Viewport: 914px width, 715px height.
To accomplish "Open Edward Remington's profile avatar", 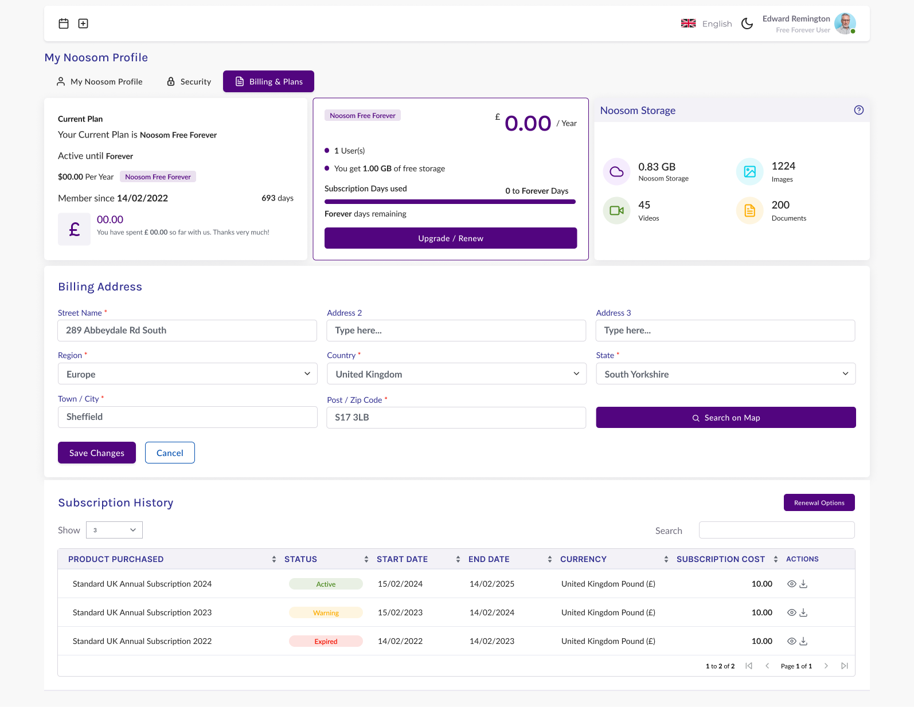I will point(845,23).
